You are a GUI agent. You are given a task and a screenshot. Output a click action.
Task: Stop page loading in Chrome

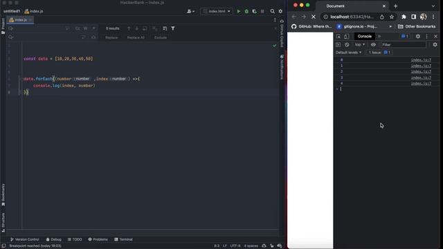click(x=314, y=17)
